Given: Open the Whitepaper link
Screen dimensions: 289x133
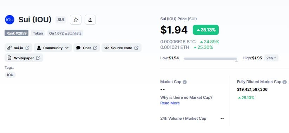Looking at the screenshot, I should (x=24, y=58).
